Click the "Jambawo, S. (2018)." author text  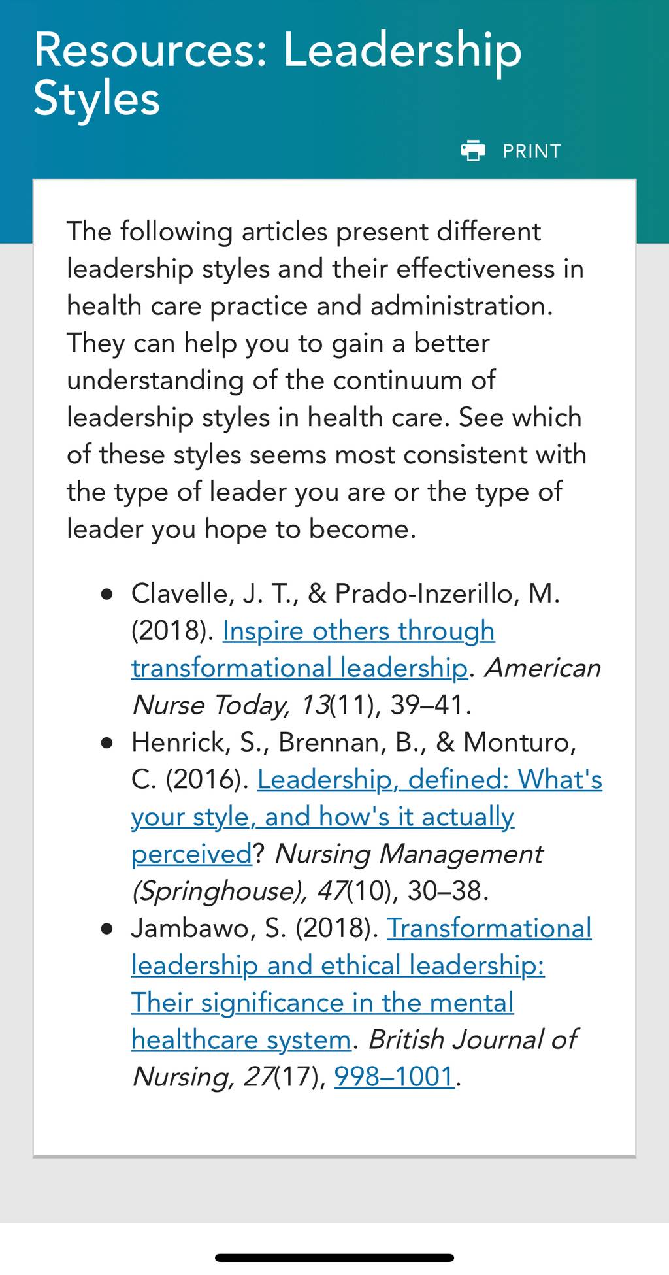pyautogui.click(x=255, y=928)
